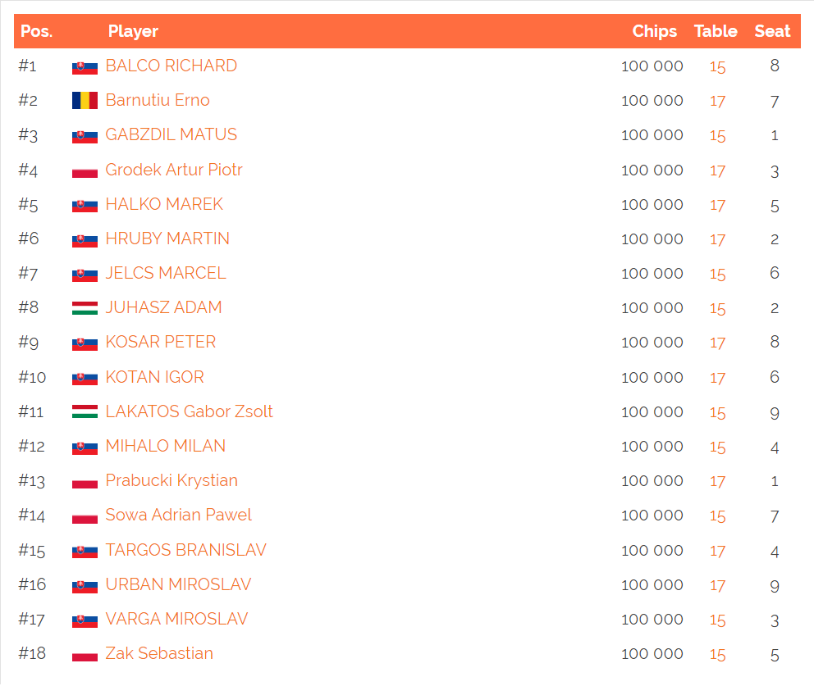Click the Romanian flag beside Barnutiu Erno
The height and width of the screenshot is (686, 814).
85,101
